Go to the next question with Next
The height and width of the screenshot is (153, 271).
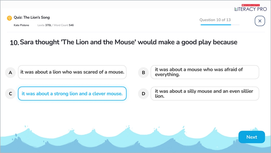(x=251, y=137)
